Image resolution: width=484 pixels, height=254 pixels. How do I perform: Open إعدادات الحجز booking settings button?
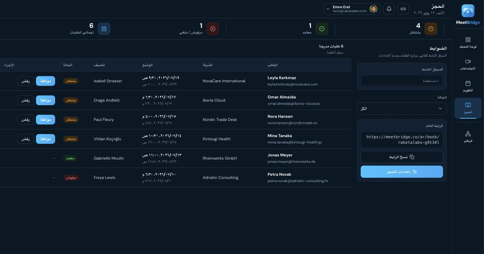[402, 172]
